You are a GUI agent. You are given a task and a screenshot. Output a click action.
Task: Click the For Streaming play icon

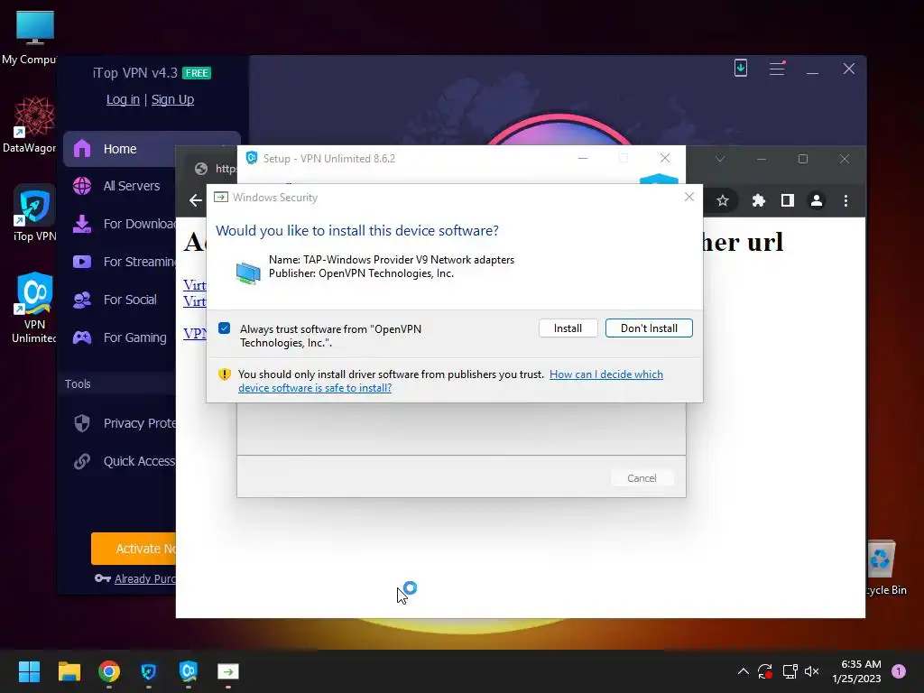[x=82, y=262]
